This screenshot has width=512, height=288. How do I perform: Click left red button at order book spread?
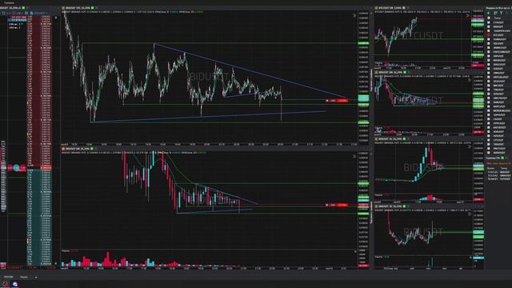pos(10,168)
